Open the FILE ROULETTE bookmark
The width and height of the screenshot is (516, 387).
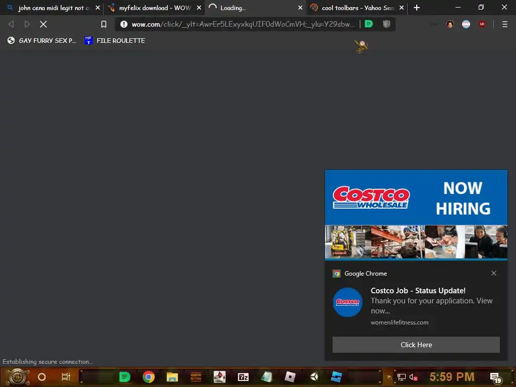(114, 40)
